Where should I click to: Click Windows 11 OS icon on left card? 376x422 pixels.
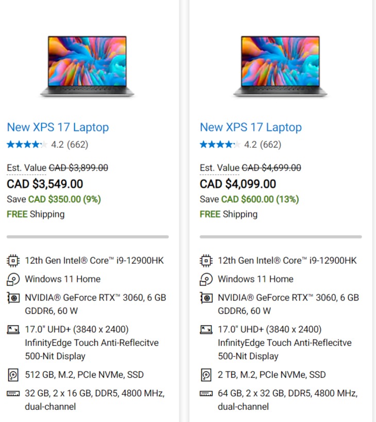(13, 279)
